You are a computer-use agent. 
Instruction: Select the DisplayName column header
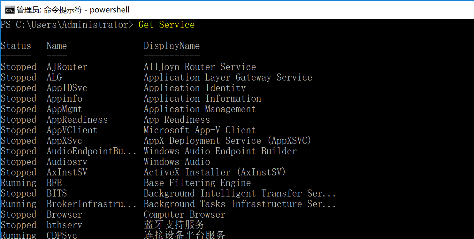[172, 46]
